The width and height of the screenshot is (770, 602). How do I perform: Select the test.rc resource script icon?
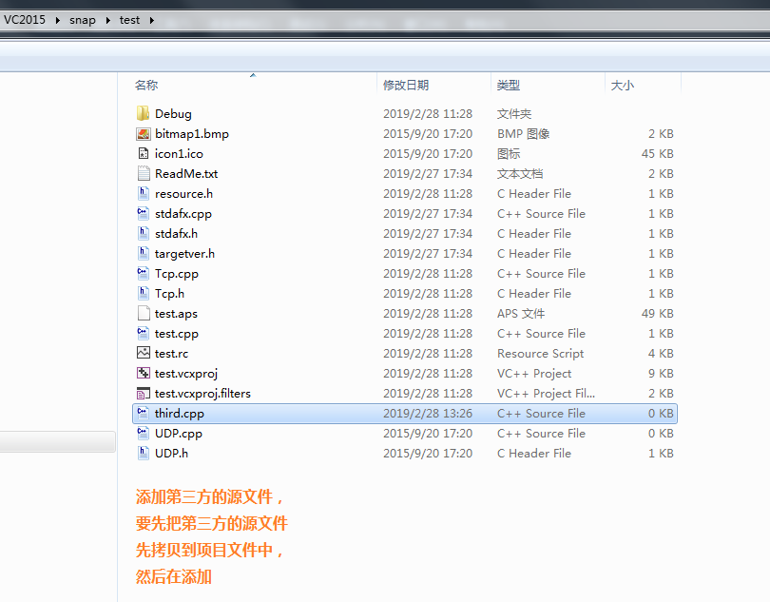pyautogui.click(x=143, y=353)
